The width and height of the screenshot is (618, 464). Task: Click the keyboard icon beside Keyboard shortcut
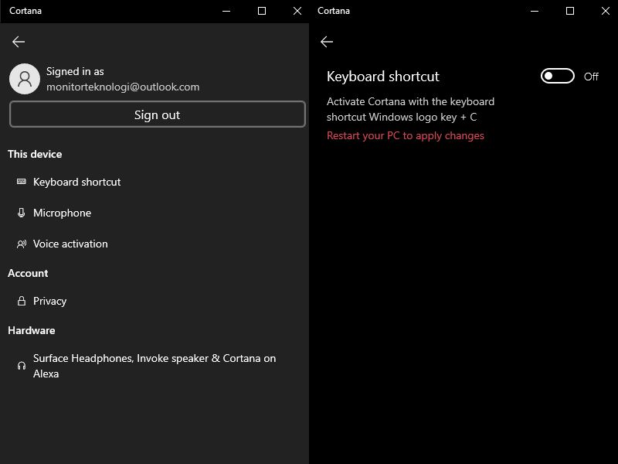click(x=22, y=182)
